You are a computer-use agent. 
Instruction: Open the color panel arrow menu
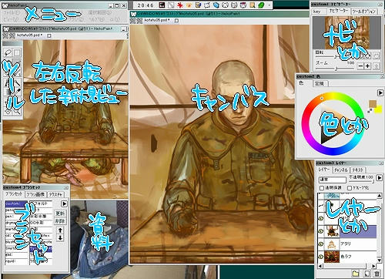(x=380, y=92)
